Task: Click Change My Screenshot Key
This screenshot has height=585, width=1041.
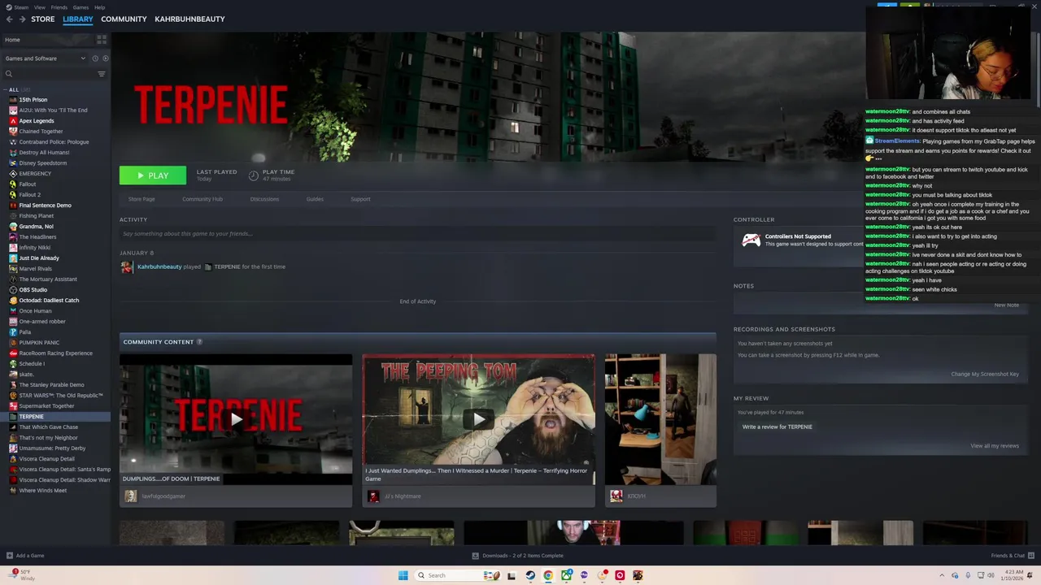Action: [x=985, y=374]
